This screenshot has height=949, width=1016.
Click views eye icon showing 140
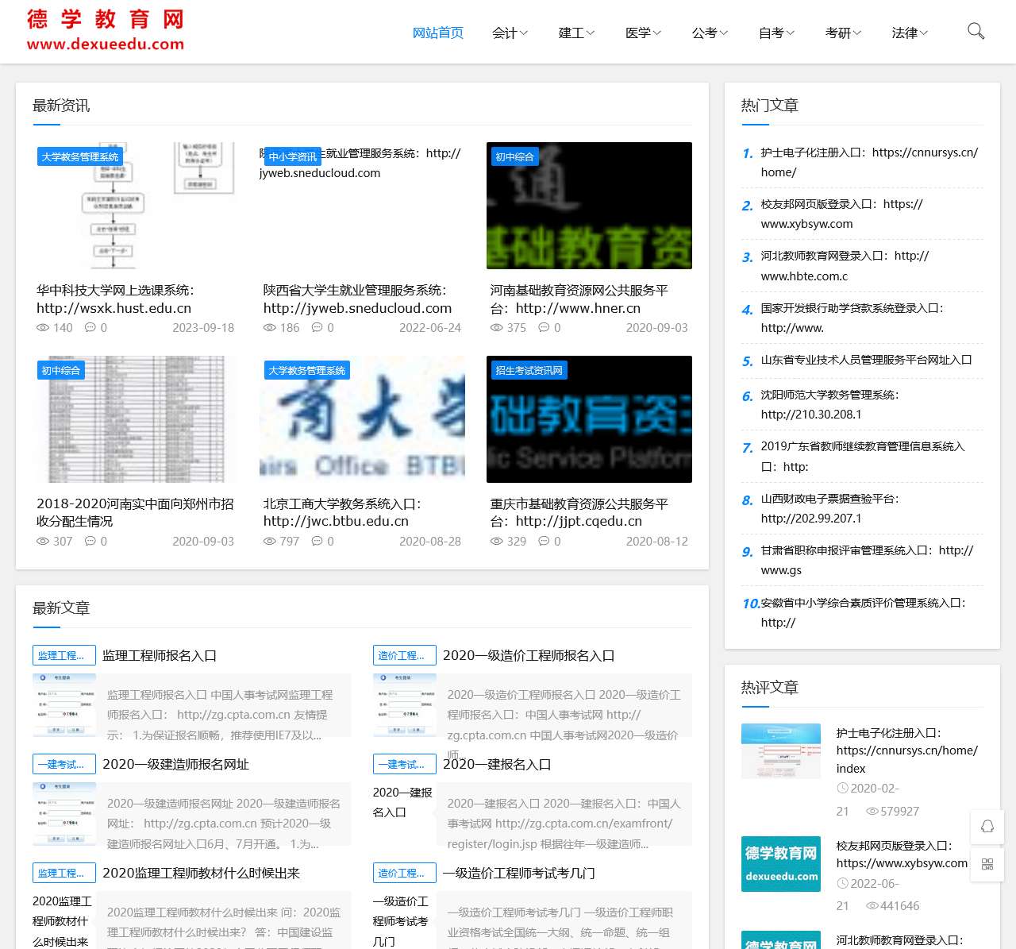[x=43, y=327]
